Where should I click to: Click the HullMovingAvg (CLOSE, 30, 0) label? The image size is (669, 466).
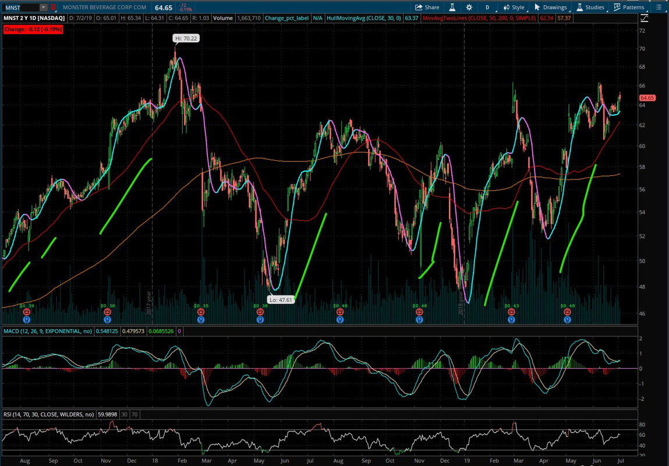point(363,19)
